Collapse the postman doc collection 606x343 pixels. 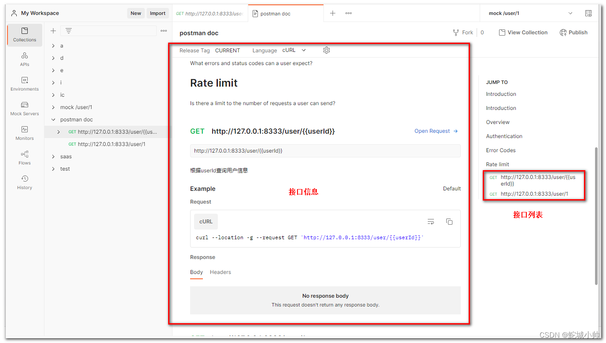pos(53,120)
